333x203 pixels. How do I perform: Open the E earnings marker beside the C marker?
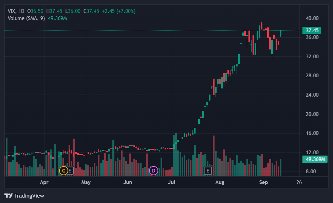[70, 170]
